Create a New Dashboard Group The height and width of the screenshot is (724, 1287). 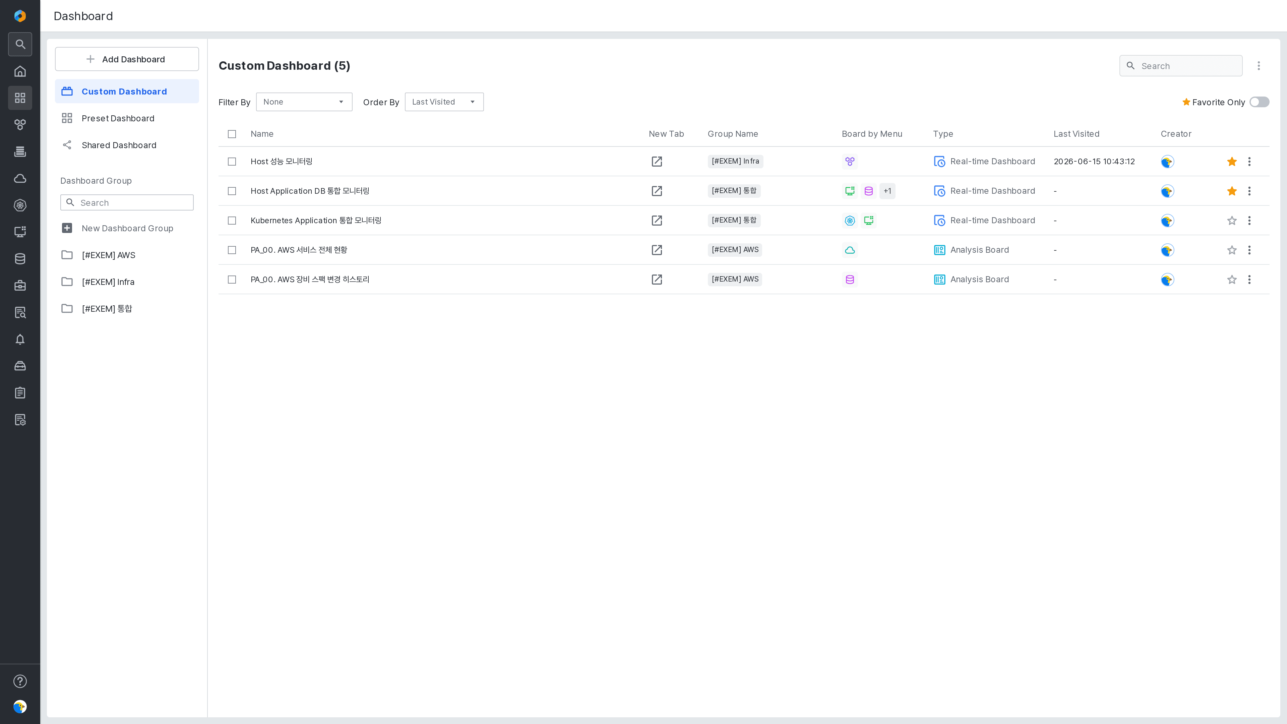click(x=127, y=228)
